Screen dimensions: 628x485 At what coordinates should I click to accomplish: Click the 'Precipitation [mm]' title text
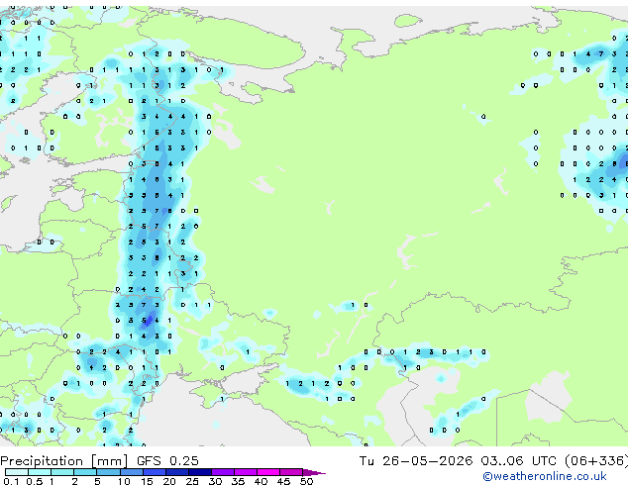[63, 461]
